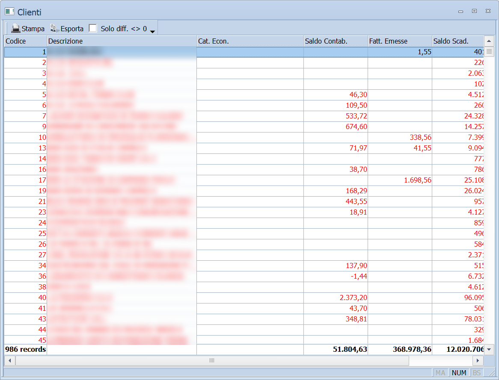Click the Esporta XLS export icon
Viewport: 499px width, 380px height.
53,29
